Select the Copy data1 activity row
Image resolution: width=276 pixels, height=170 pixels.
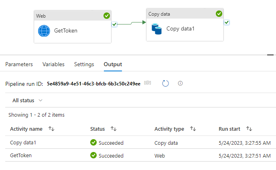pyautogui.click(x=26, y=143)
